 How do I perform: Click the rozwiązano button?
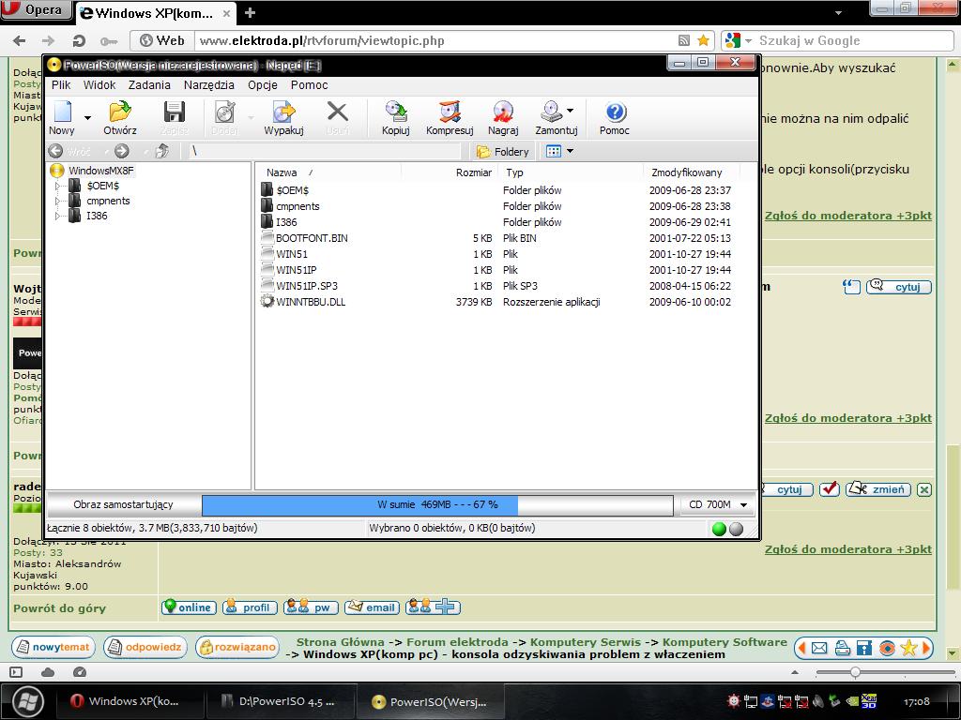pos(237,647)
